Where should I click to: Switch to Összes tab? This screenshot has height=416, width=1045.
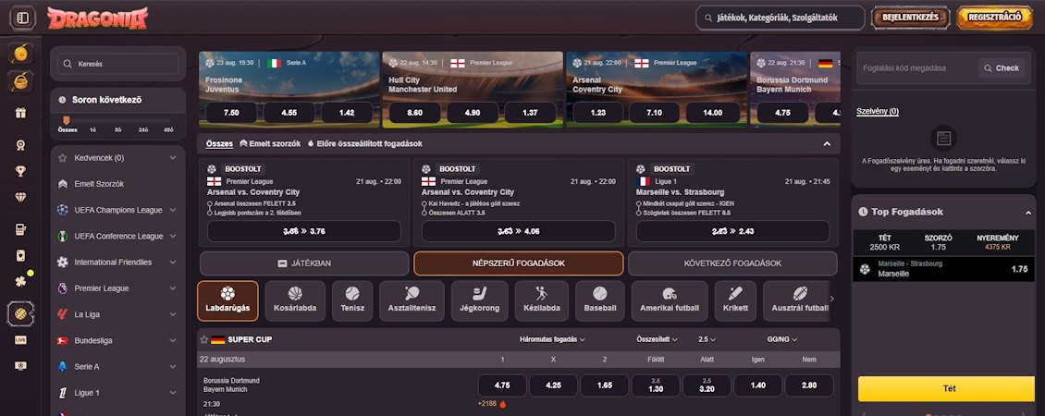point(219,143)
